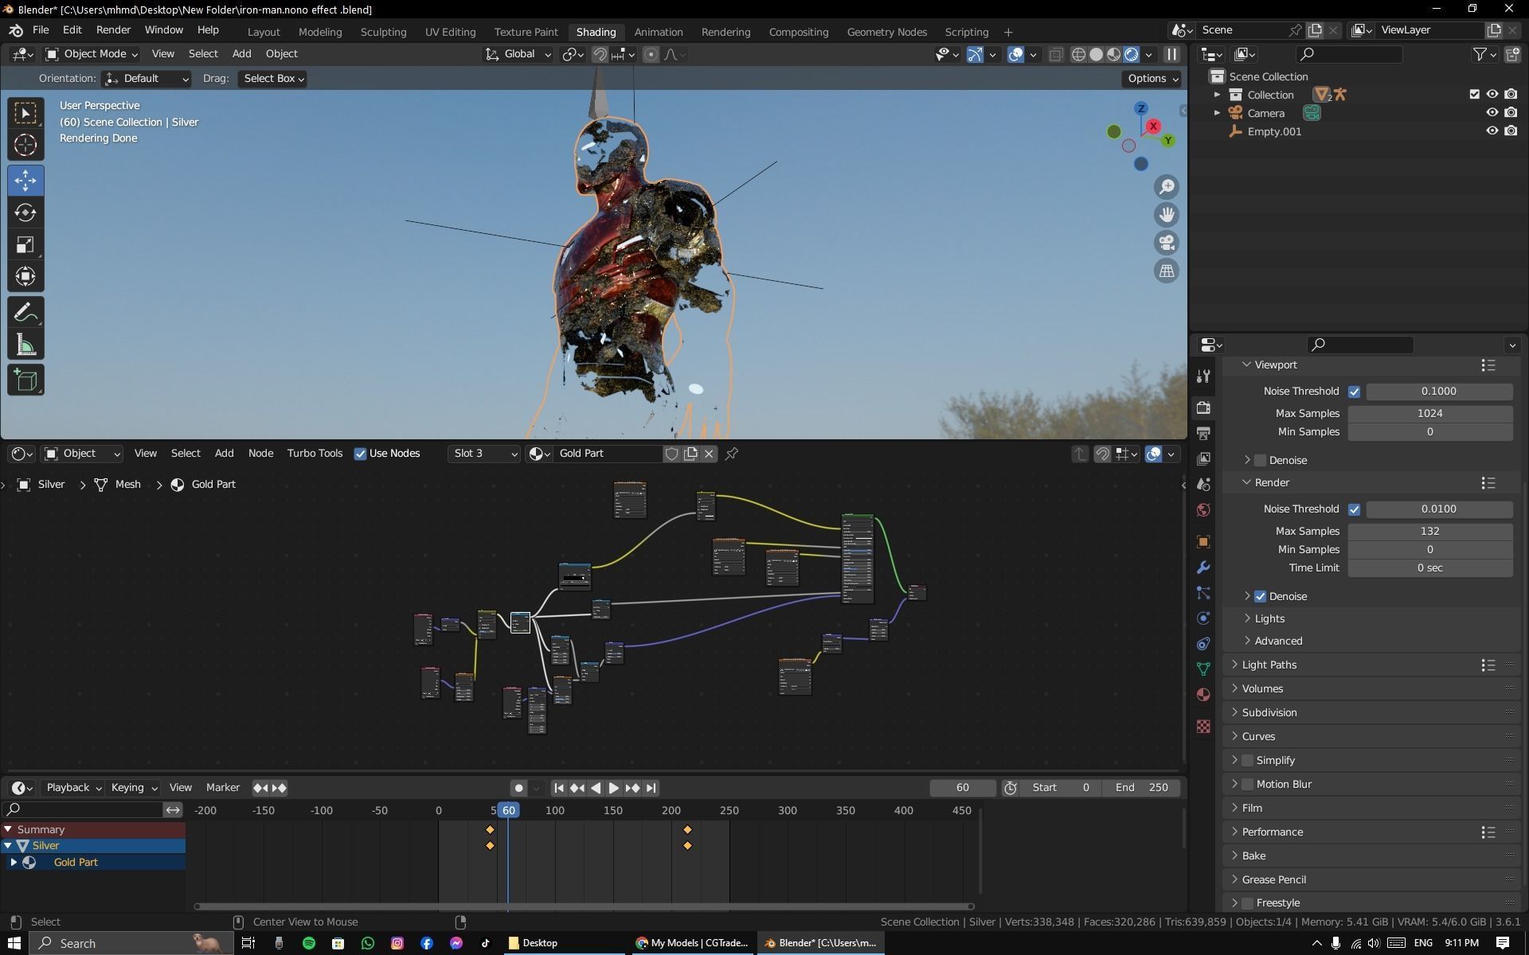Image resolution: width=1529 pixels, height=955 pixels.
Task: Uncheck the Use Nodes checkbox
Action: point(361,454)
